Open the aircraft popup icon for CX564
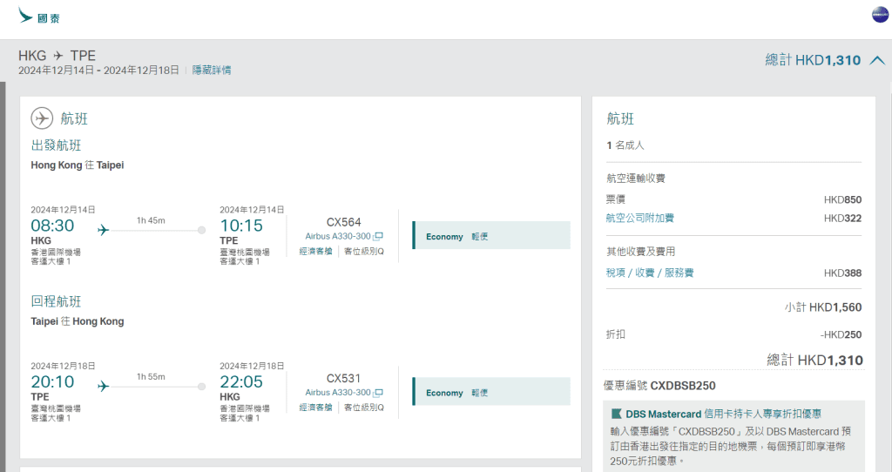Image resolution: width=892 pixels, height=472 pixels. tap(378, 236)
